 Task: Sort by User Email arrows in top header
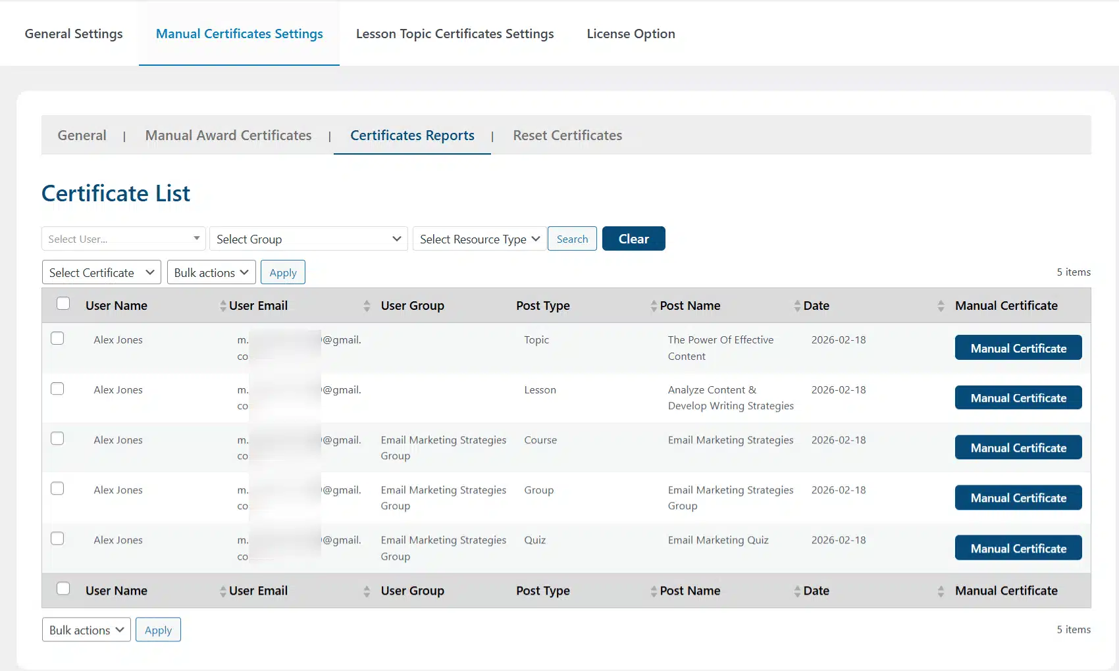367,306
